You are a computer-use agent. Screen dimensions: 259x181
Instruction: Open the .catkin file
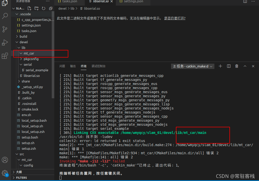[33, 98]
